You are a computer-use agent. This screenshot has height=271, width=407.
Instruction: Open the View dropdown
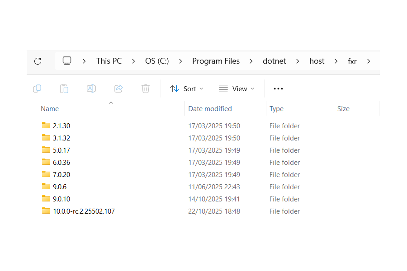[x=236, y=89]
